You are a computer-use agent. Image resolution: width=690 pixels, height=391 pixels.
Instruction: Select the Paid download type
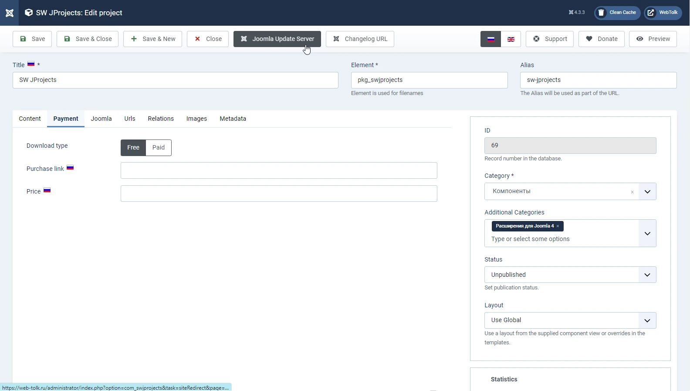pyautogui.click(x=159, y=148)
